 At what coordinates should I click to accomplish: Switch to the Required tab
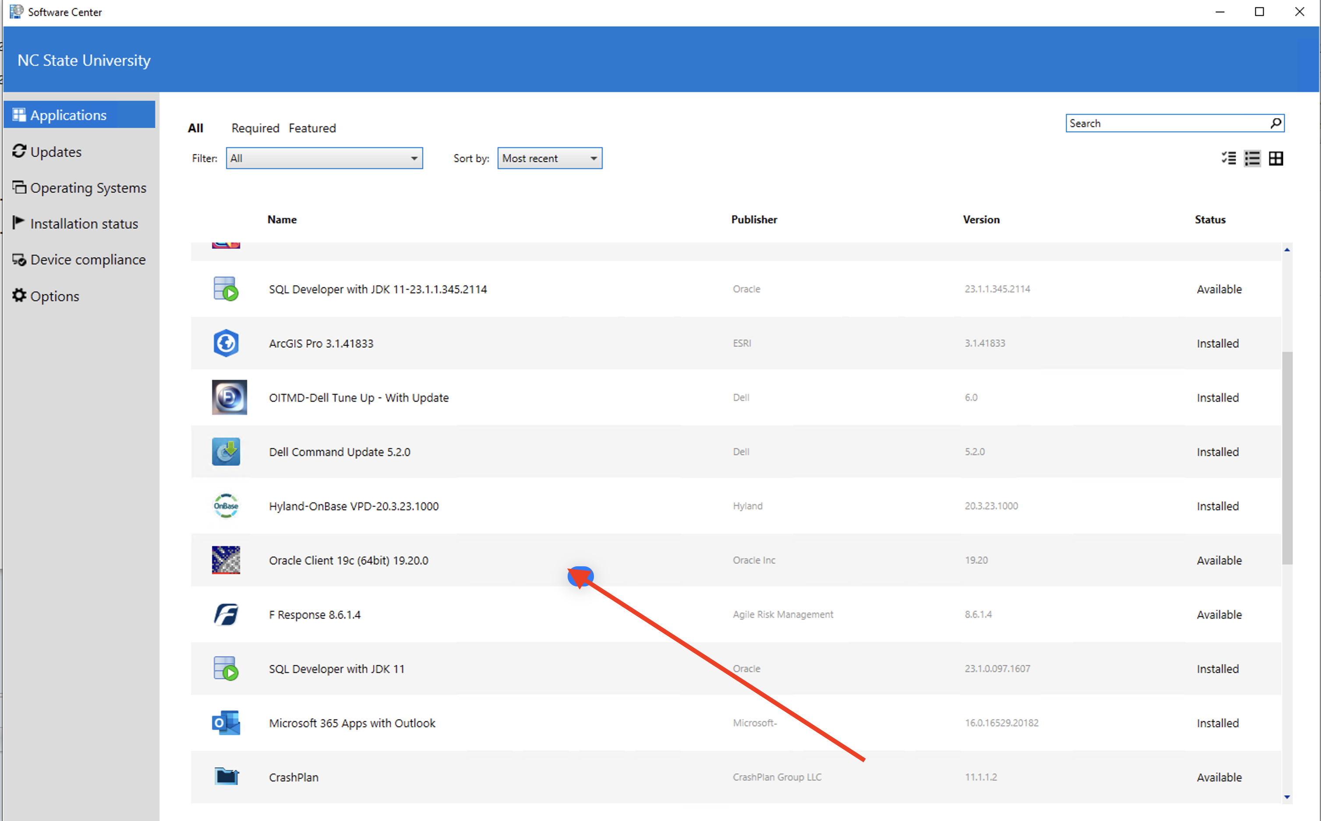[x=255, y=128]
